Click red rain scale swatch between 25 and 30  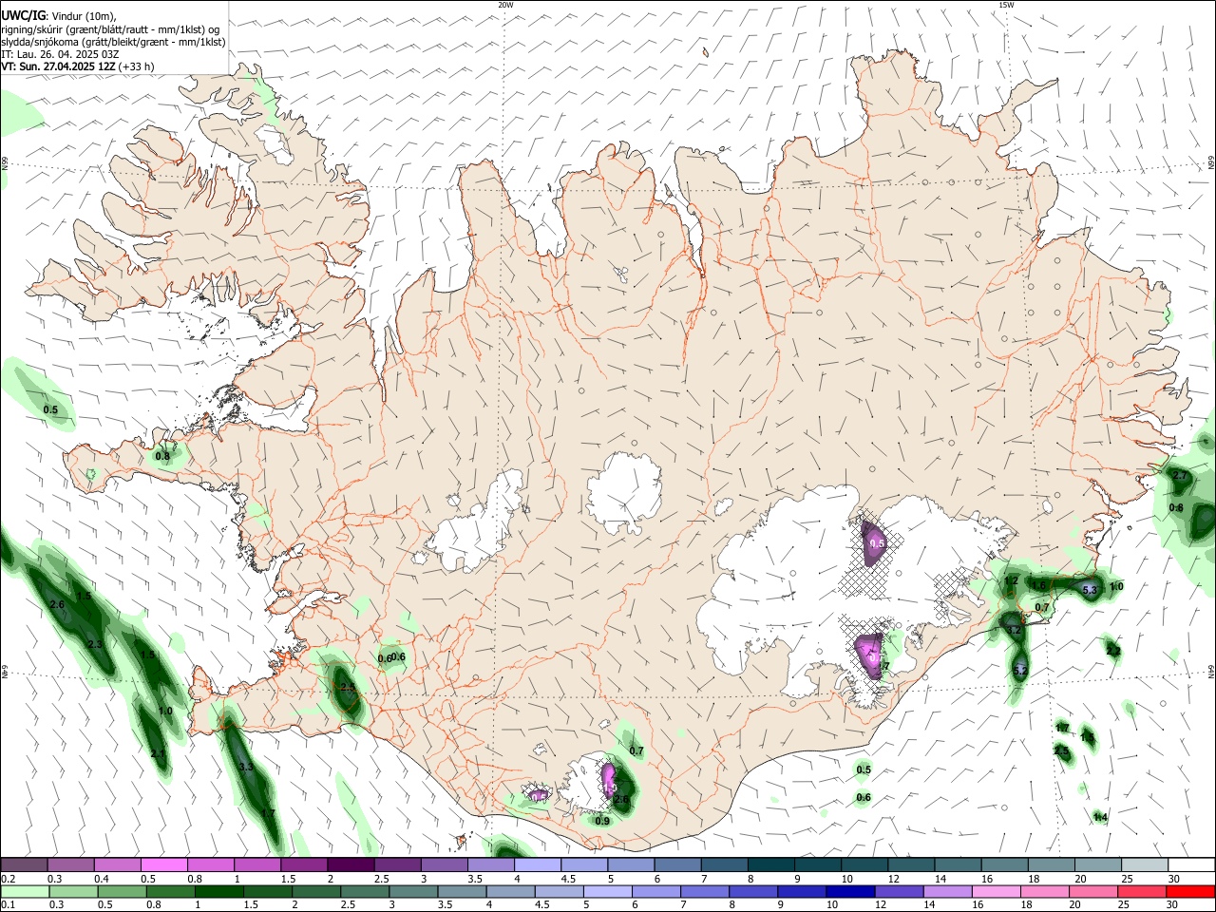point(1142,891)
